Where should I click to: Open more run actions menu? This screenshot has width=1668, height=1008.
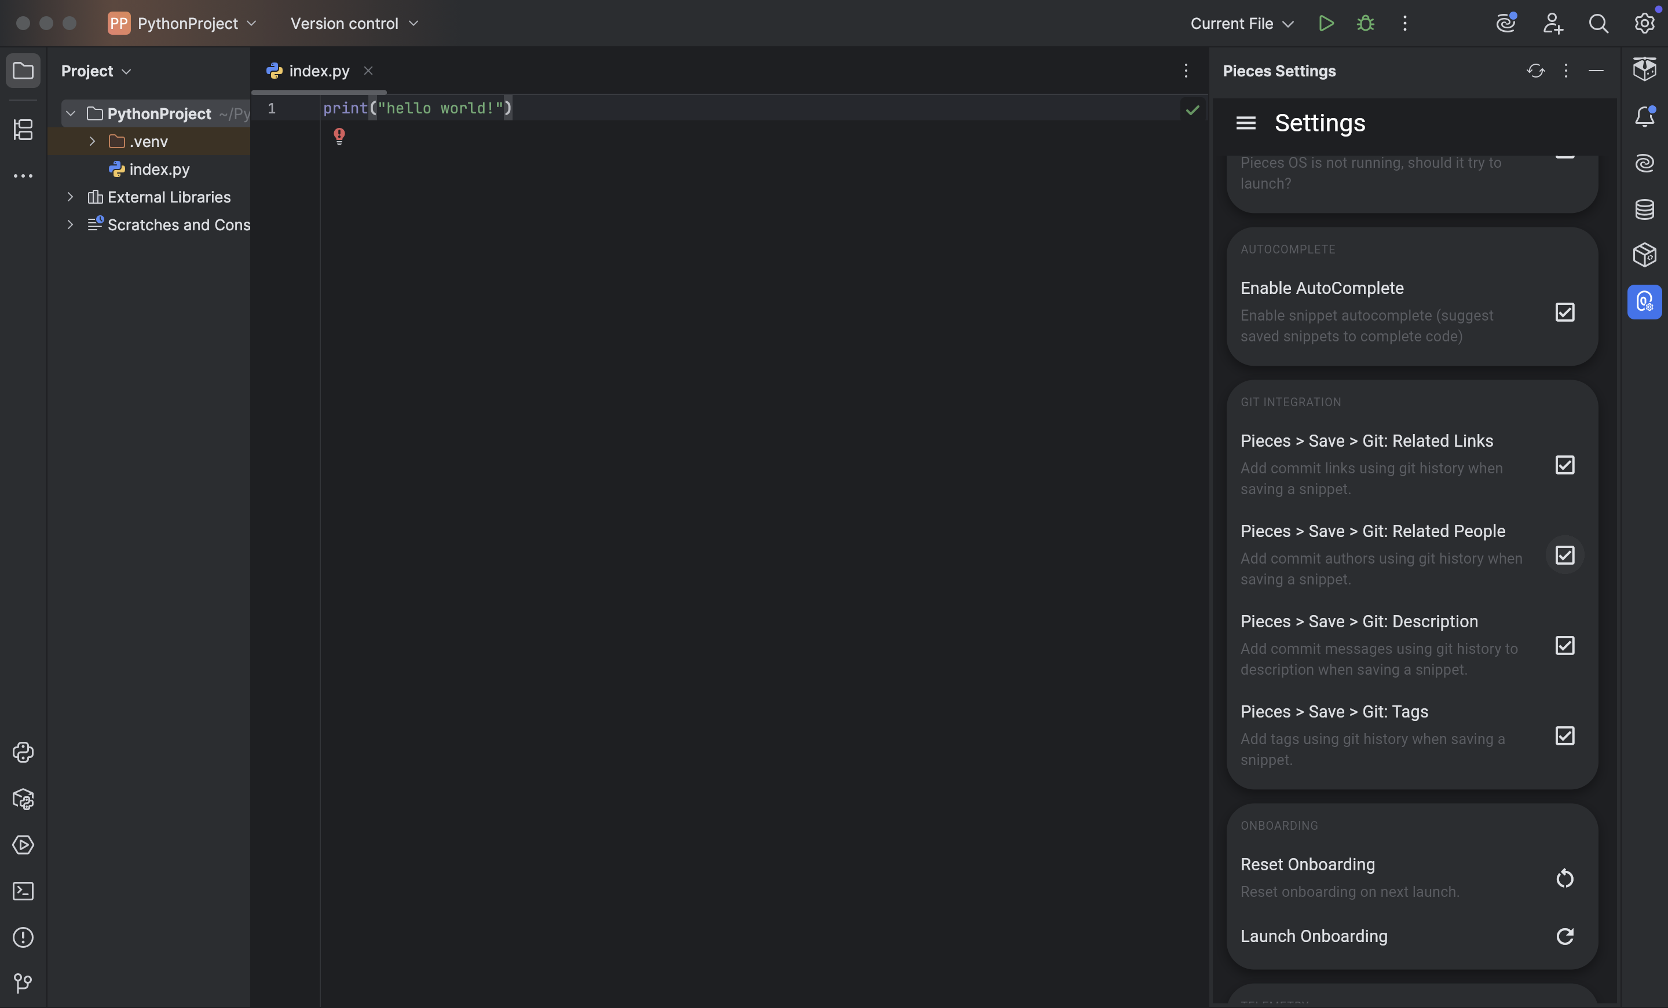point(1404,24)
